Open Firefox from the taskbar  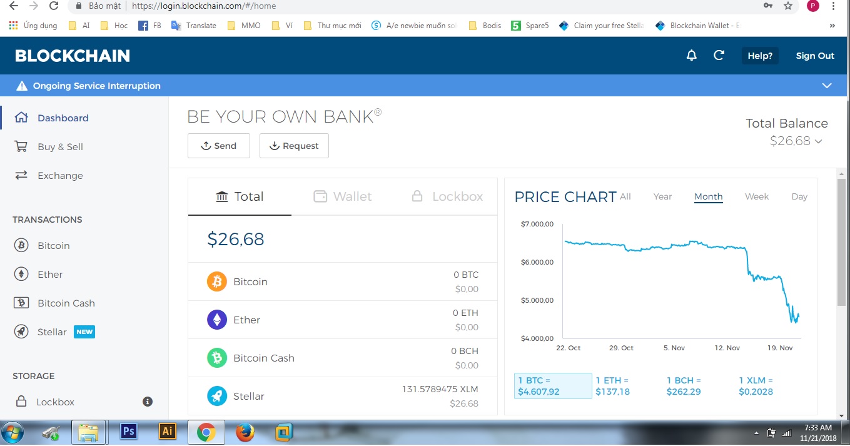(x=245, y=432)
